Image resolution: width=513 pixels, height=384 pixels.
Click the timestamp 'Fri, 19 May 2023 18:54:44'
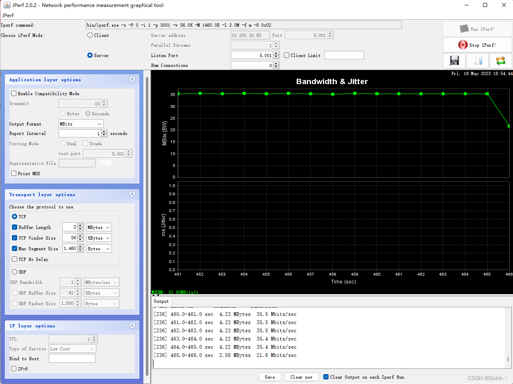482,74
